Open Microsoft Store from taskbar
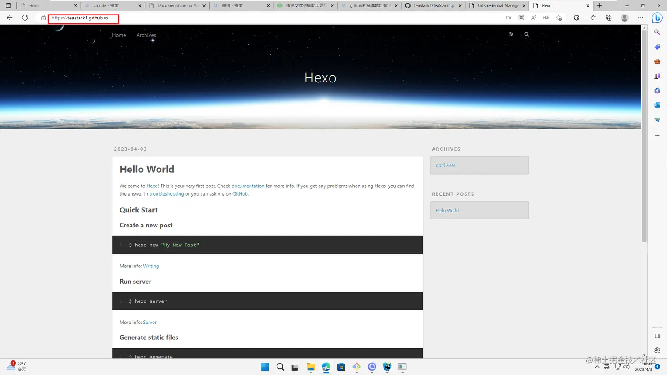 [x=341, y=367]
